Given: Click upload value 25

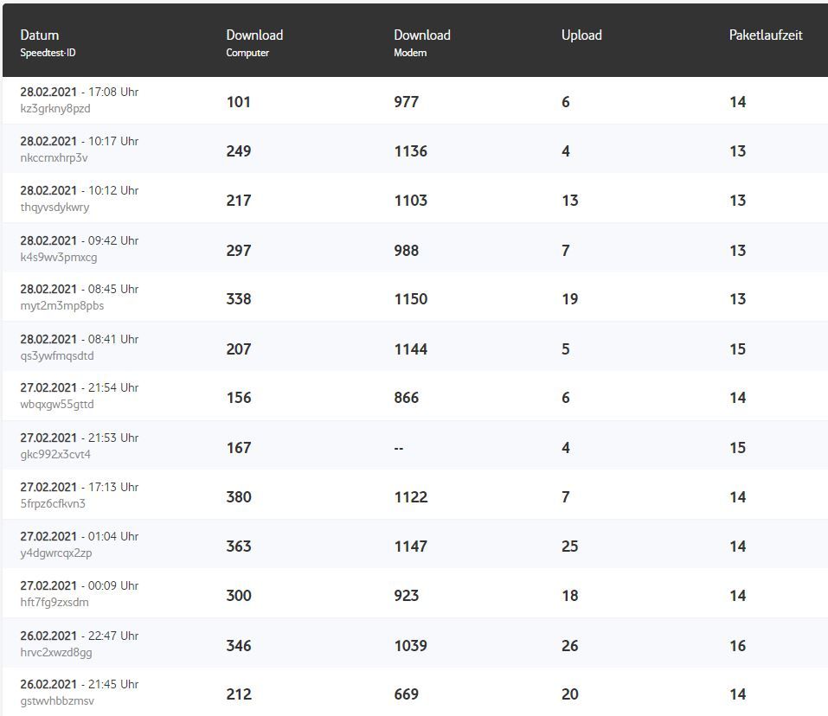Looking at the screenshot, I should click(570, 547).
